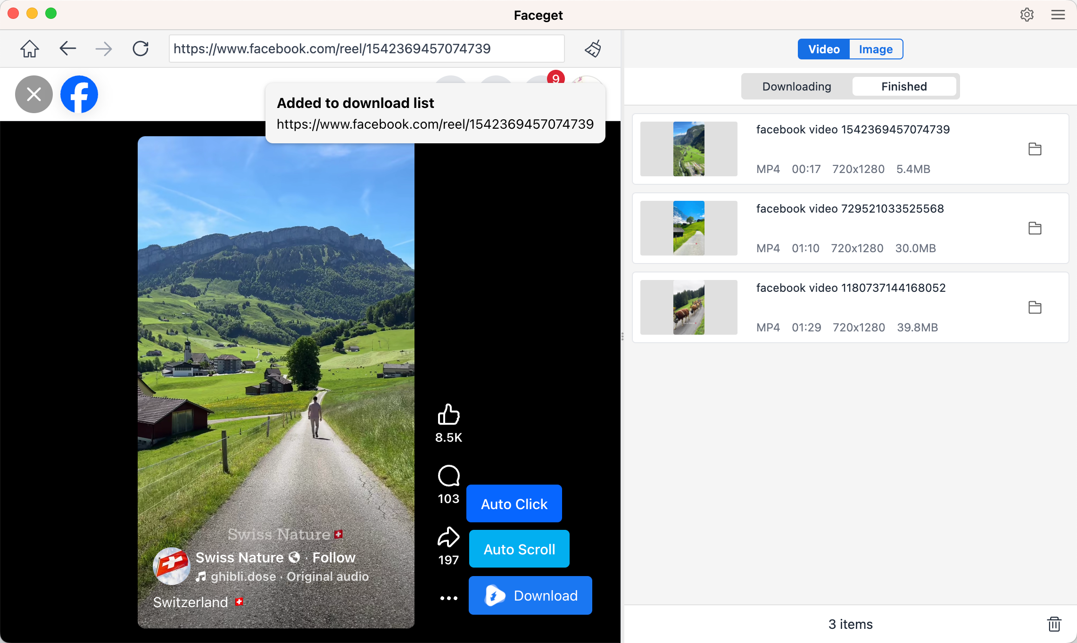This screenshot has width=1077, height=643.
Task: Click Follow next to Swiss Nature
Action: pyautogui.click(x=334, y=557)
